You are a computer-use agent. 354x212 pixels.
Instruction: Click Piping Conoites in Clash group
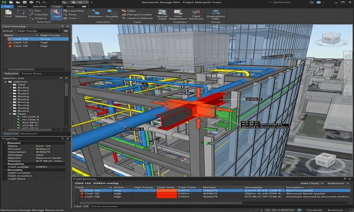pyautogui.click(x=137, y=15)
